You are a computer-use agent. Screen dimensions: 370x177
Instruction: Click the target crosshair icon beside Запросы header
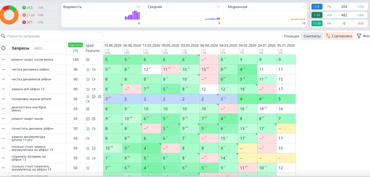tap(3, 48)
